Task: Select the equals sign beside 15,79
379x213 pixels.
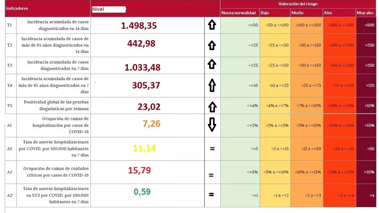Action: pyautogui.click(x=211, y=175)
